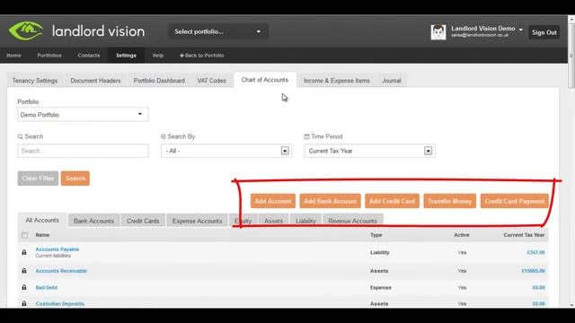Click the Current Tax Year column header
Screen dimensions: 575x323
pos(524,235)
